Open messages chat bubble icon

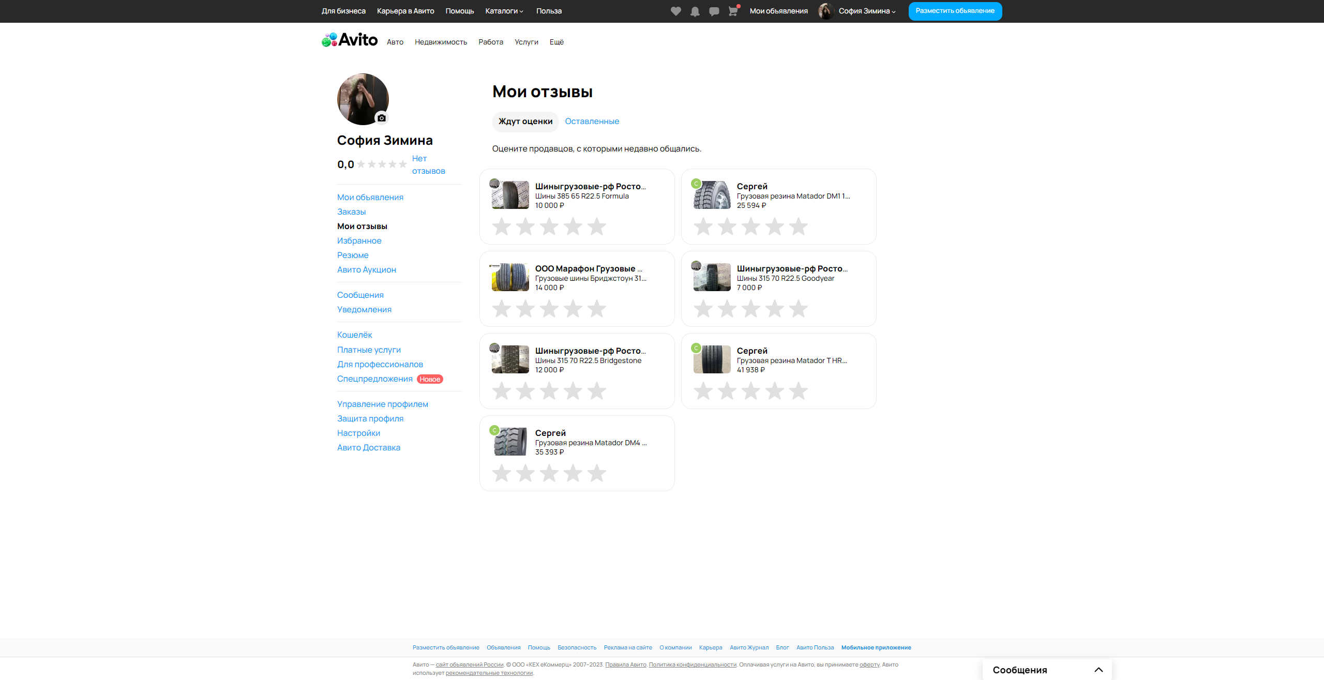tap(714, 11)
